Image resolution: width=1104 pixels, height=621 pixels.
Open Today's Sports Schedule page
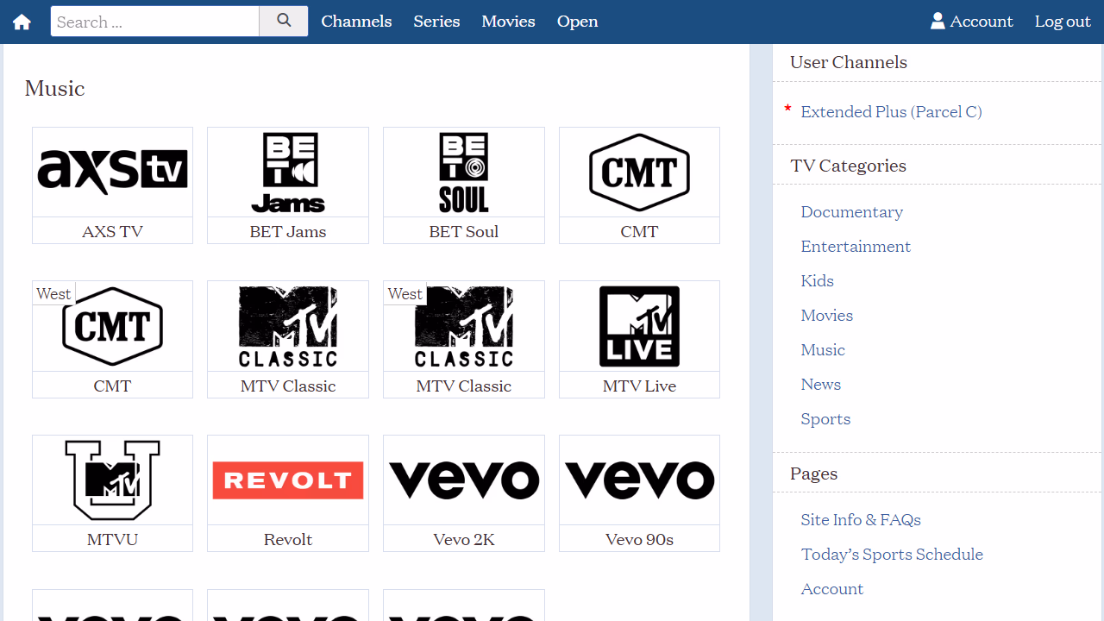(892, 555)
